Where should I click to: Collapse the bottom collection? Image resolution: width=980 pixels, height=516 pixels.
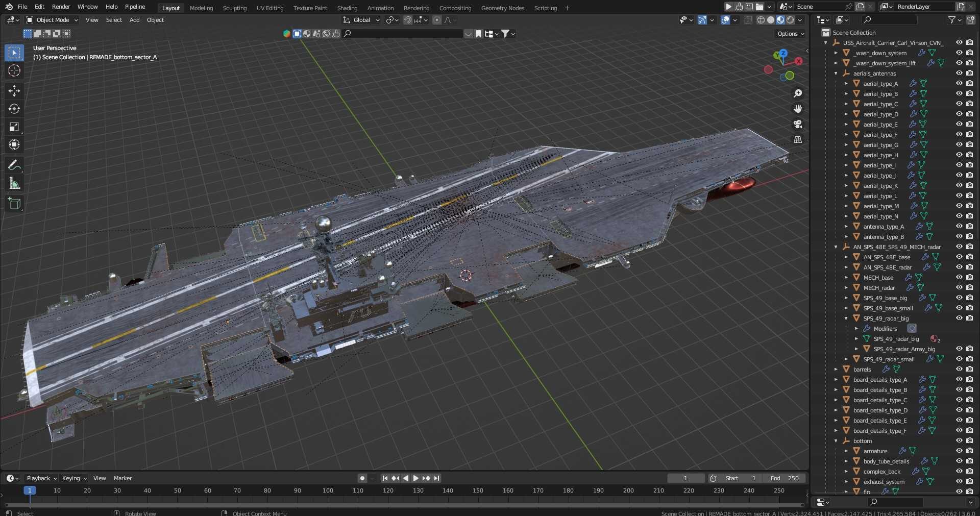pos(836,441)
